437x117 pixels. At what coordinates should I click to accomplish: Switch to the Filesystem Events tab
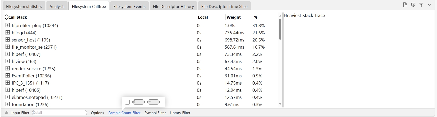coord(129,6)
